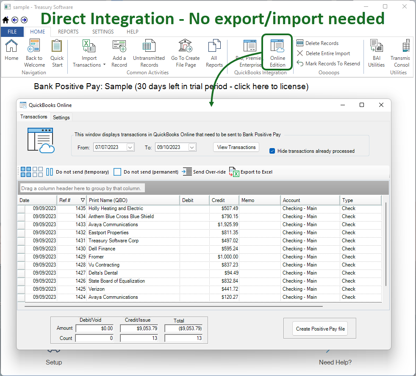Sort by Type column header
Viewport: 416px width, 376px height.
click(x=361, y=200)
